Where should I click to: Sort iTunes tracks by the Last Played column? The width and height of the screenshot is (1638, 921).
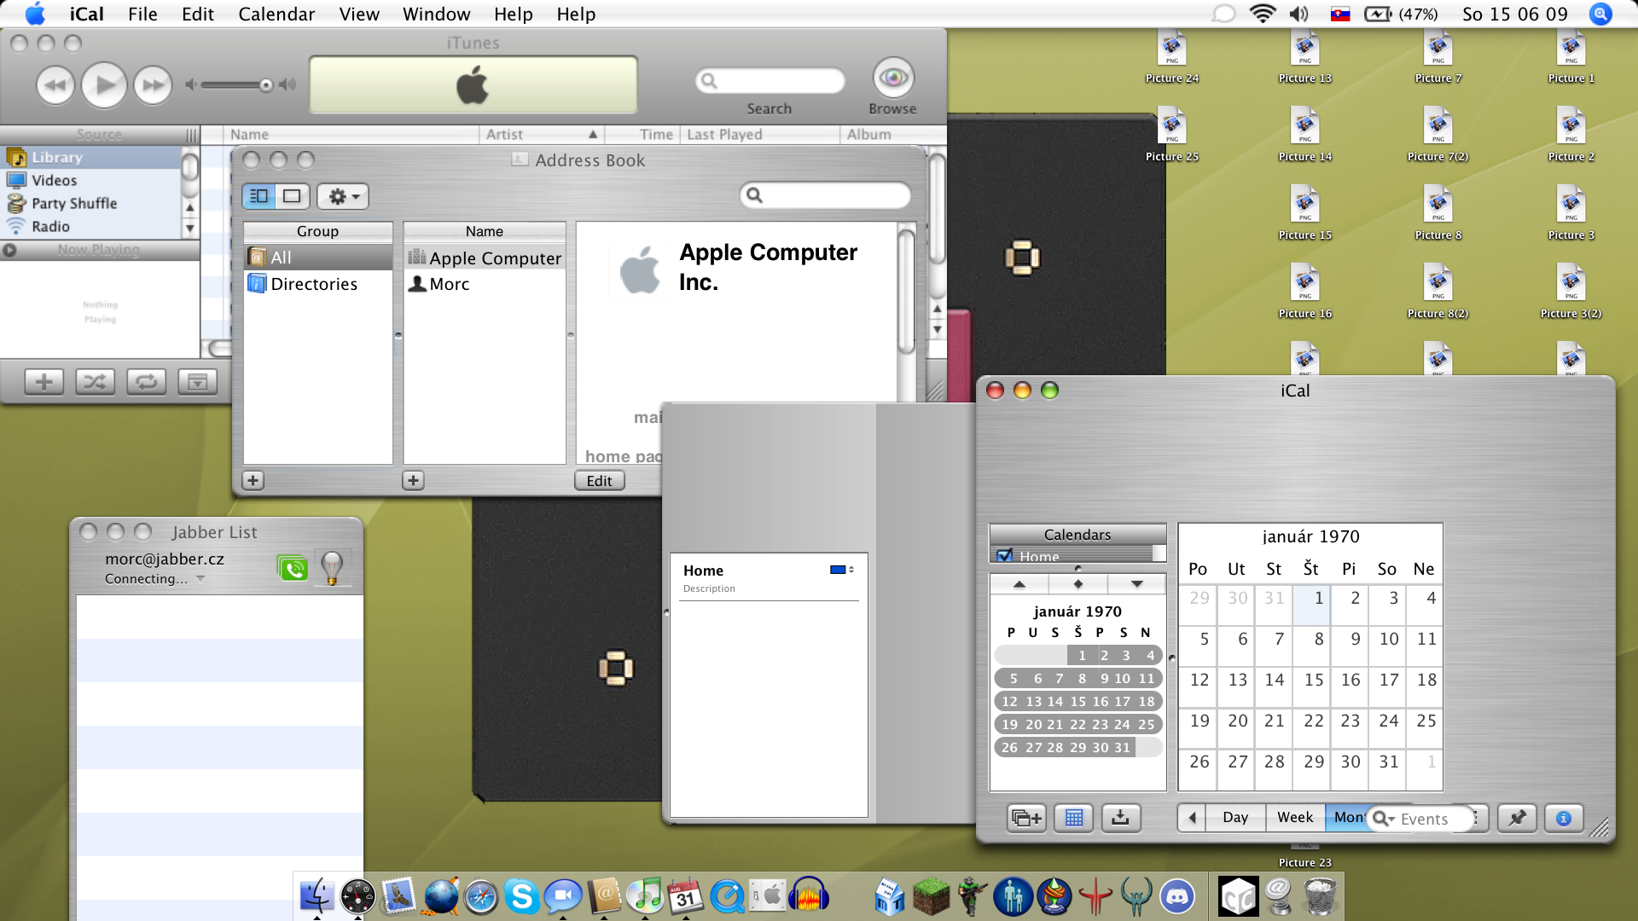click(760, 134)
